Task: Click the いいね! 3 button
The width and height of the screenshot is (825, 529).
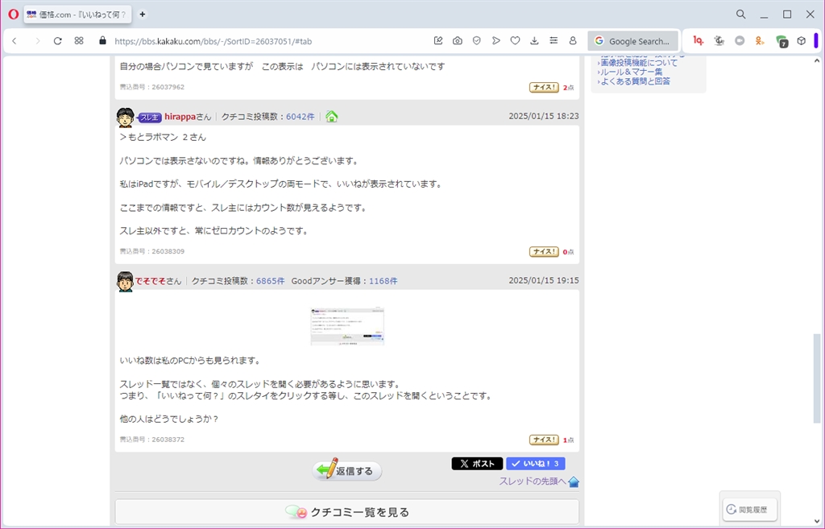Action: 536,463
